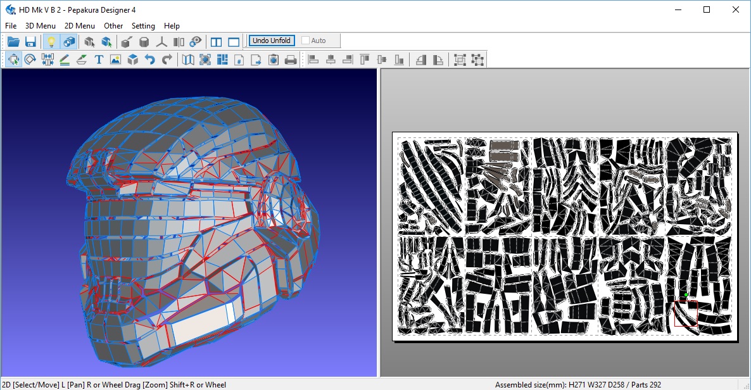Open the 3D Menu

point(41,26)
